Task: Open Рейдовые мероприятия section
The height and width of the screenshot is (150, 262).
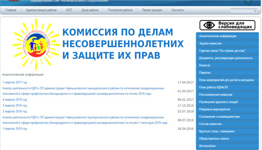Action: tap(227, 109)
